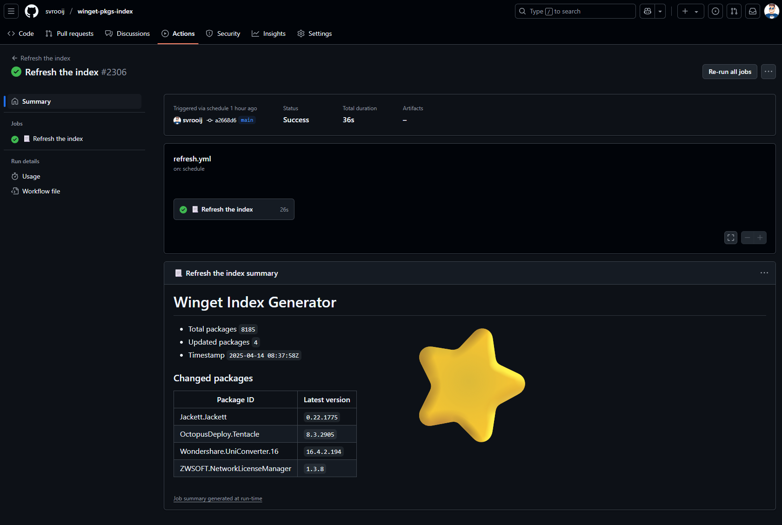Open the pull requests icon in header
782x525 pixels.
tap(734, 11)
